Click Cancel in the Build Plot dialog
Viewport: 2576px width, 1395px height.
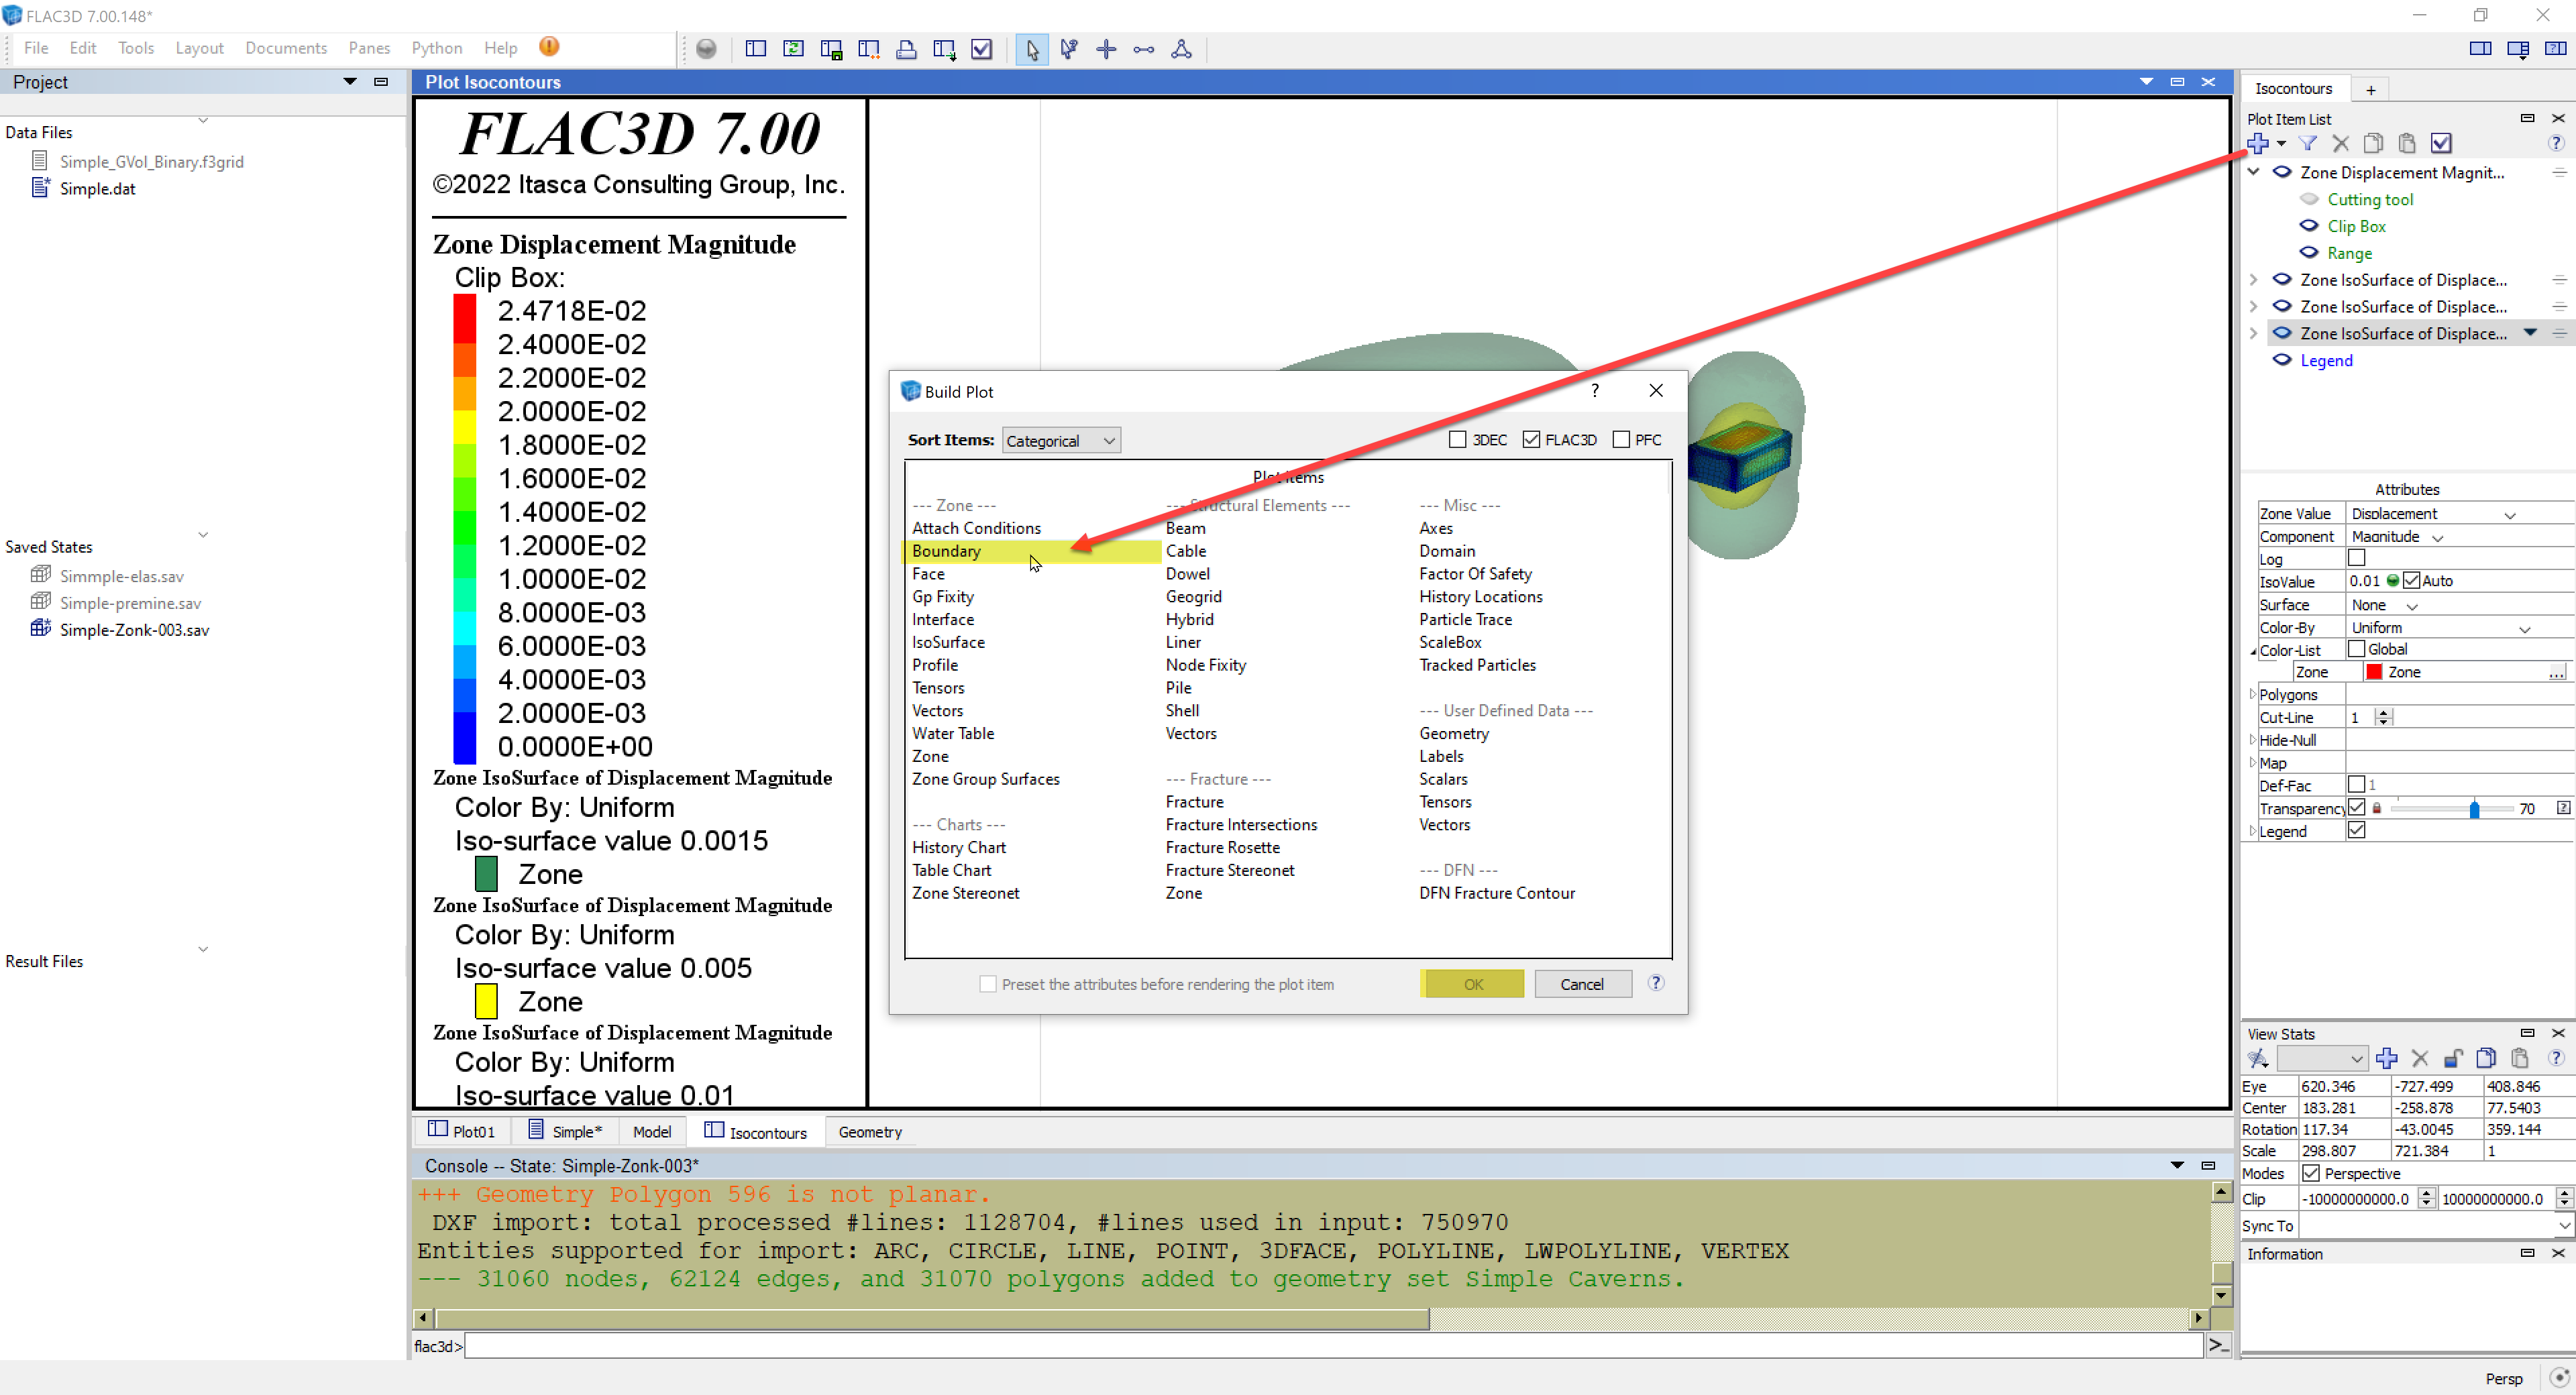1582,984
